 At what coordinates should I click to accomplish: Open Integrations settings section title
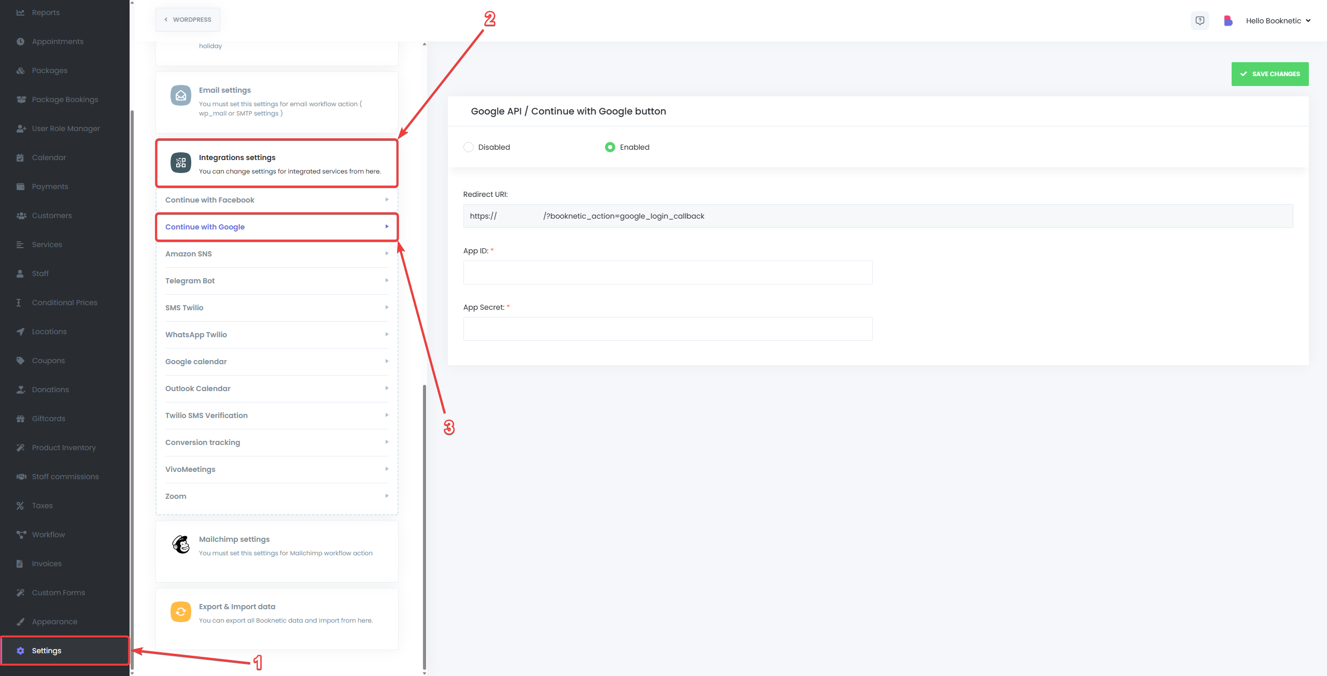237,157
